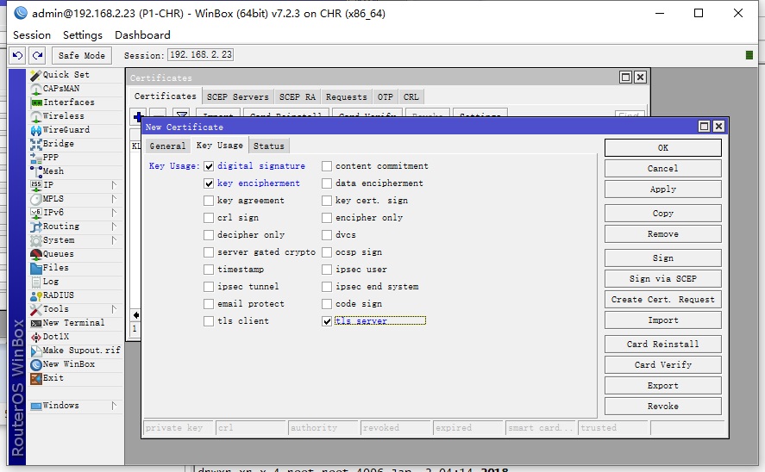Open RADIUS settings in sidebar

(x=58, y=295)
